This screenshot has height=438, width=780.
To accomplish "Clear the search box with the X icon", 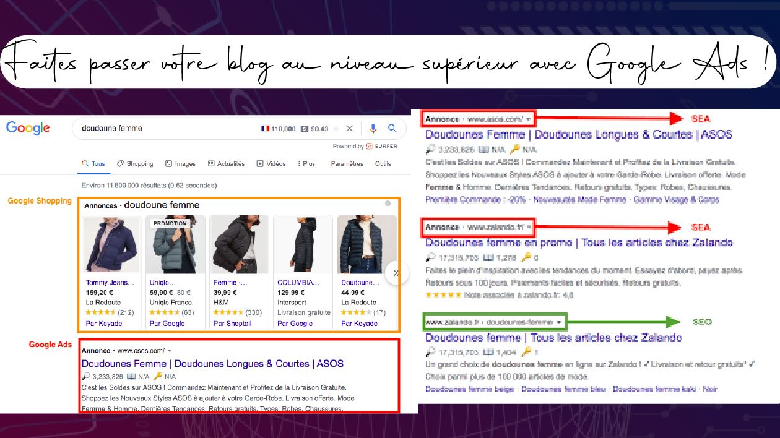I will (x=349, y=129).
